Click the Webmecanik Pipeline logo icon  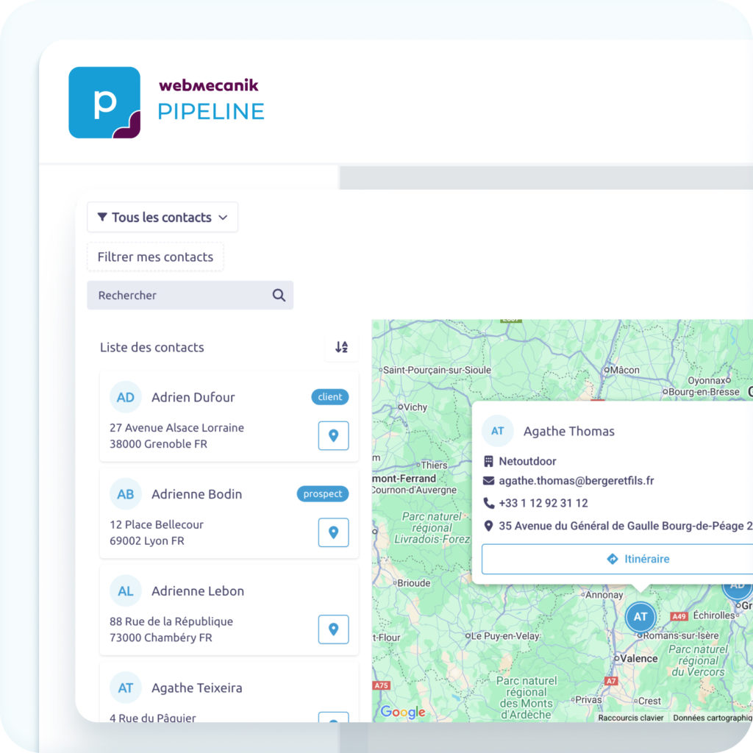[x=104, y=101]
